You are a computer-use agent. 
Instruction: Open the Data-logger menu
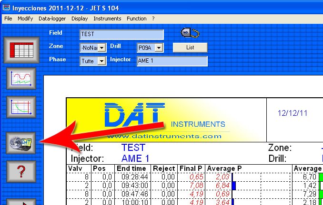52,19
